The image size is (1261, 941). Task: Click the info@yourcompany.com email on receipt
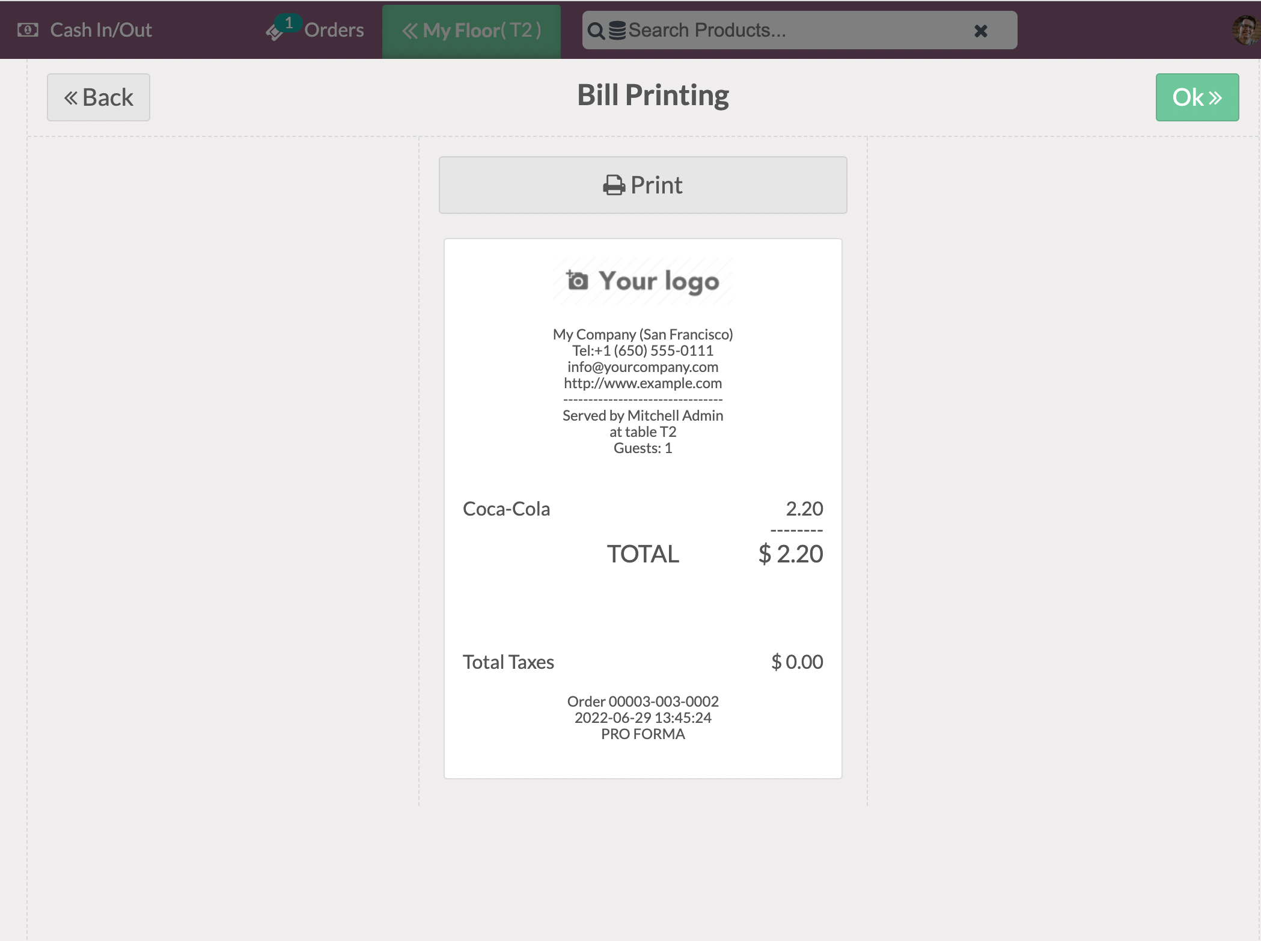pyautogui.click(x=643, y=367)
